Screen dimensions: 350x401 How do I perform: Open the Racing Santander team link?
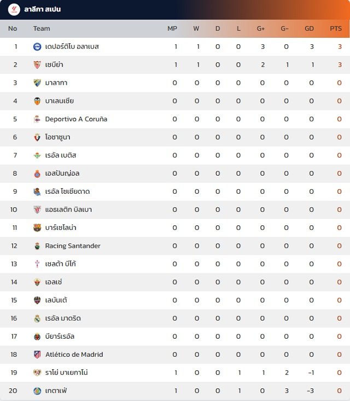73,246
